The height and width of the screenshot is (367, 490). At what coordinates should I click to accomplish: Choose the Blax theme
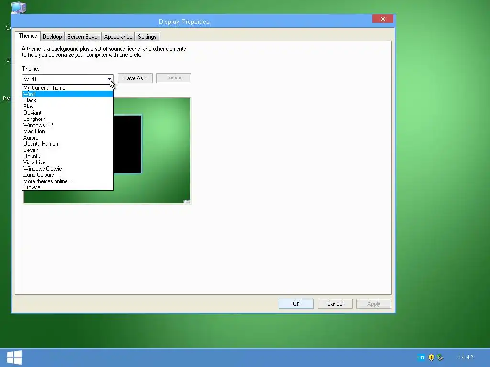tap(68, 107)
